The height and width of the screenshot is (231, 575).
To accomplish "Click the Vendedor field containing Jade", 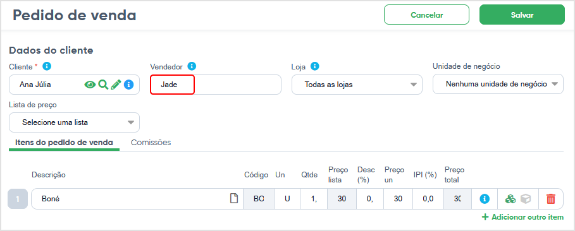I will [x=216, y=85].
